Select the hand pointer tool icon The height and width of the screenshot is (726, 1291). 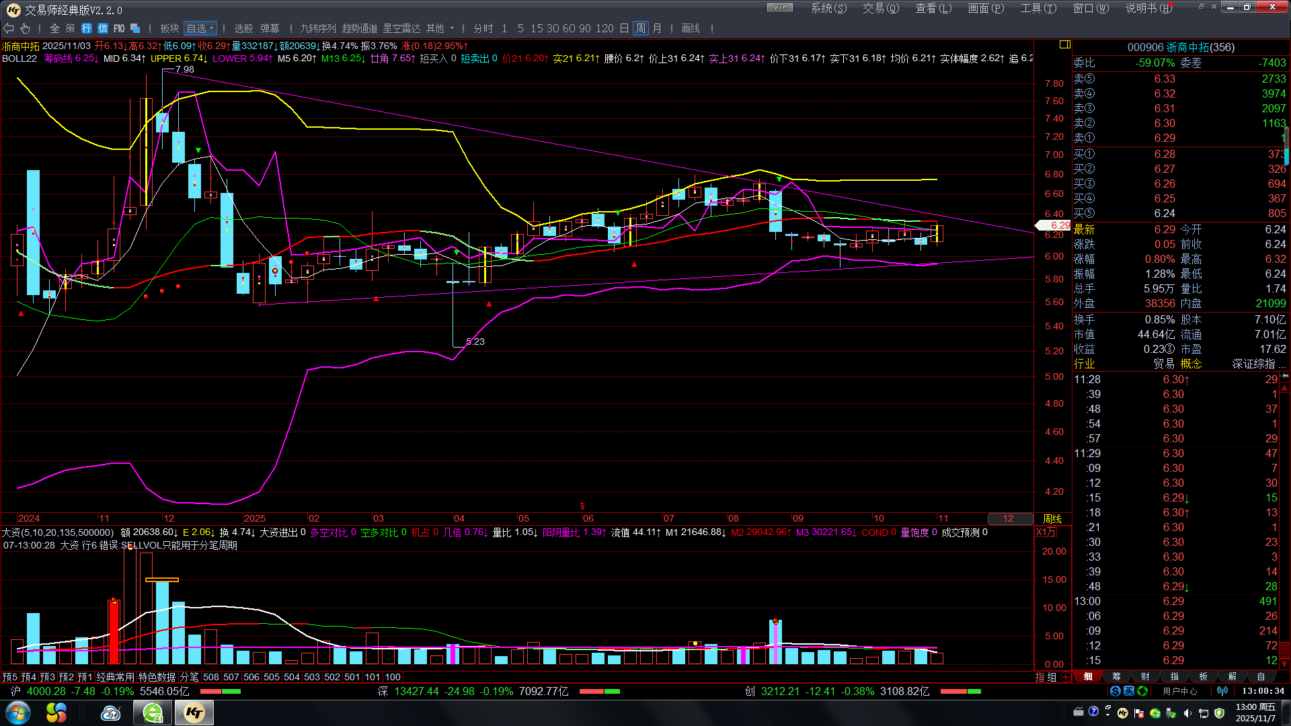tap(25, 28)
